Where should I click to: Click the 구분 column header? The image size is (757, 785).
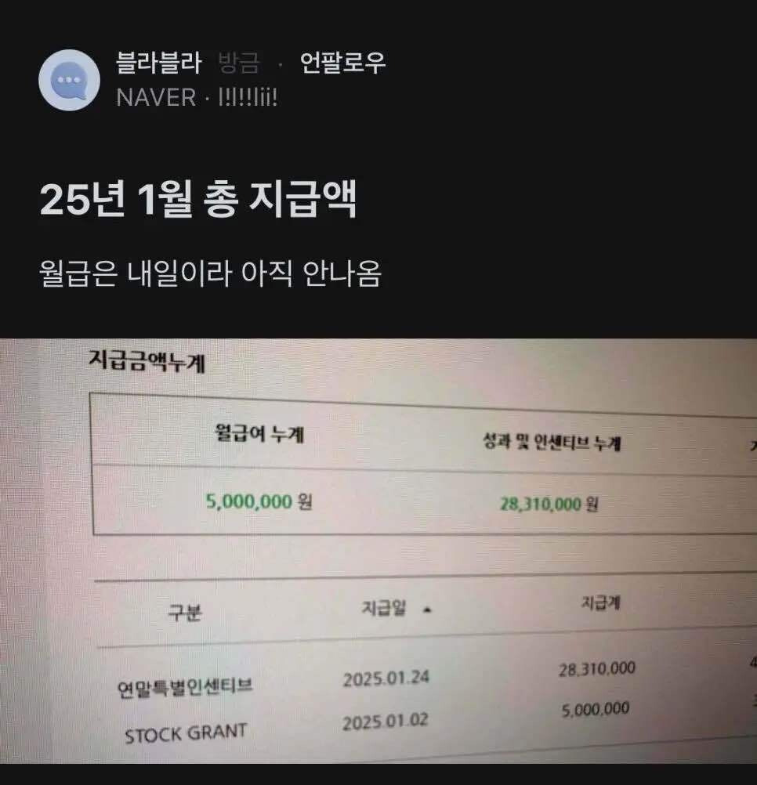185,613
